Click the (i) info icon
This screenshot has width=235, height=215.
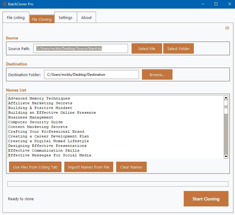tap(227, 28)
